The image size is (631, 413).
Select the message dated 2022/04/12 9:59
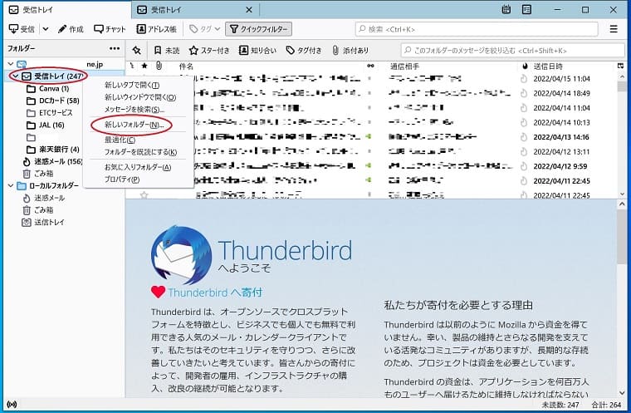coord(371,166)
